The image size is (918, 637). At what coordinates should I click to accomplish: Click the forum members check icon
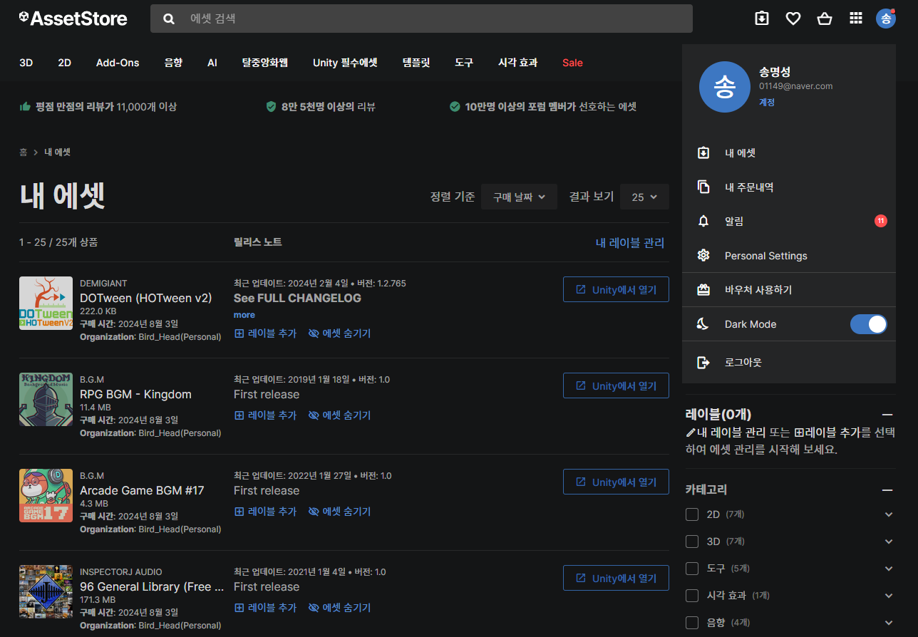coord(455,106)
